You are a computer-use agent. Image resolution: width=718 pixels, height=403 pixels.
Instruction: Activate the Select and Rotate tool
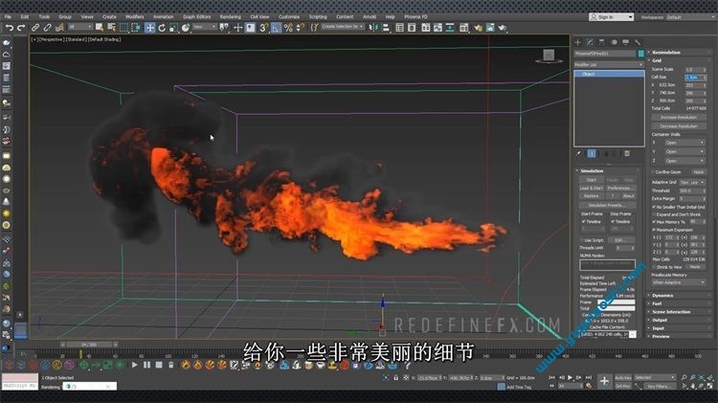(x=162, y=28)
